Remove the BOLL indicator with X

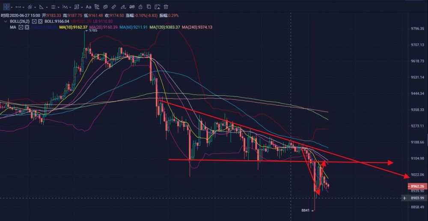coord(40,21)
